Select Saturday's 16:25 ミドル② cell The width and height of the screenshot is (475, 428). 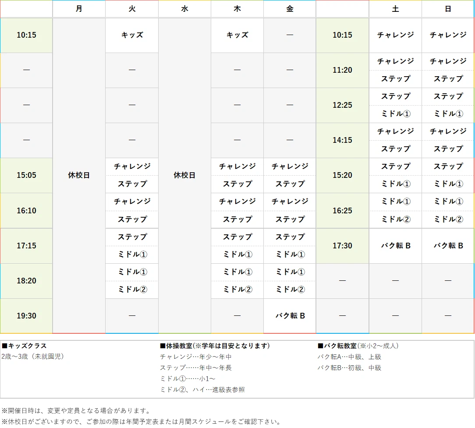[x=395, y=219]
